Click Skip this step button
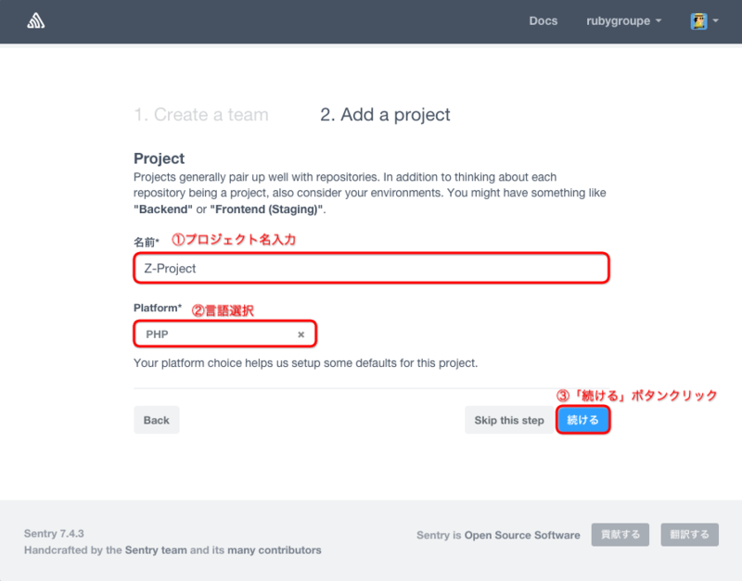Screen dimensions: 742x581 (509, 420)
